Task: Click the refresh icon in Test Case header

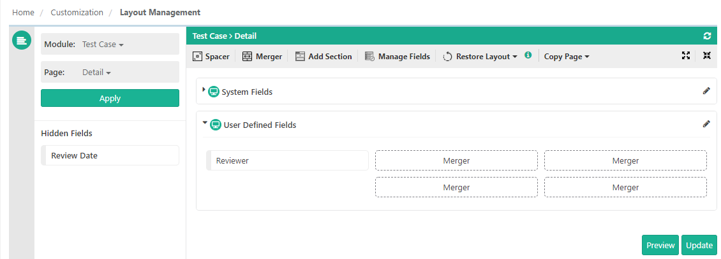Action: (x=706, y=36)
